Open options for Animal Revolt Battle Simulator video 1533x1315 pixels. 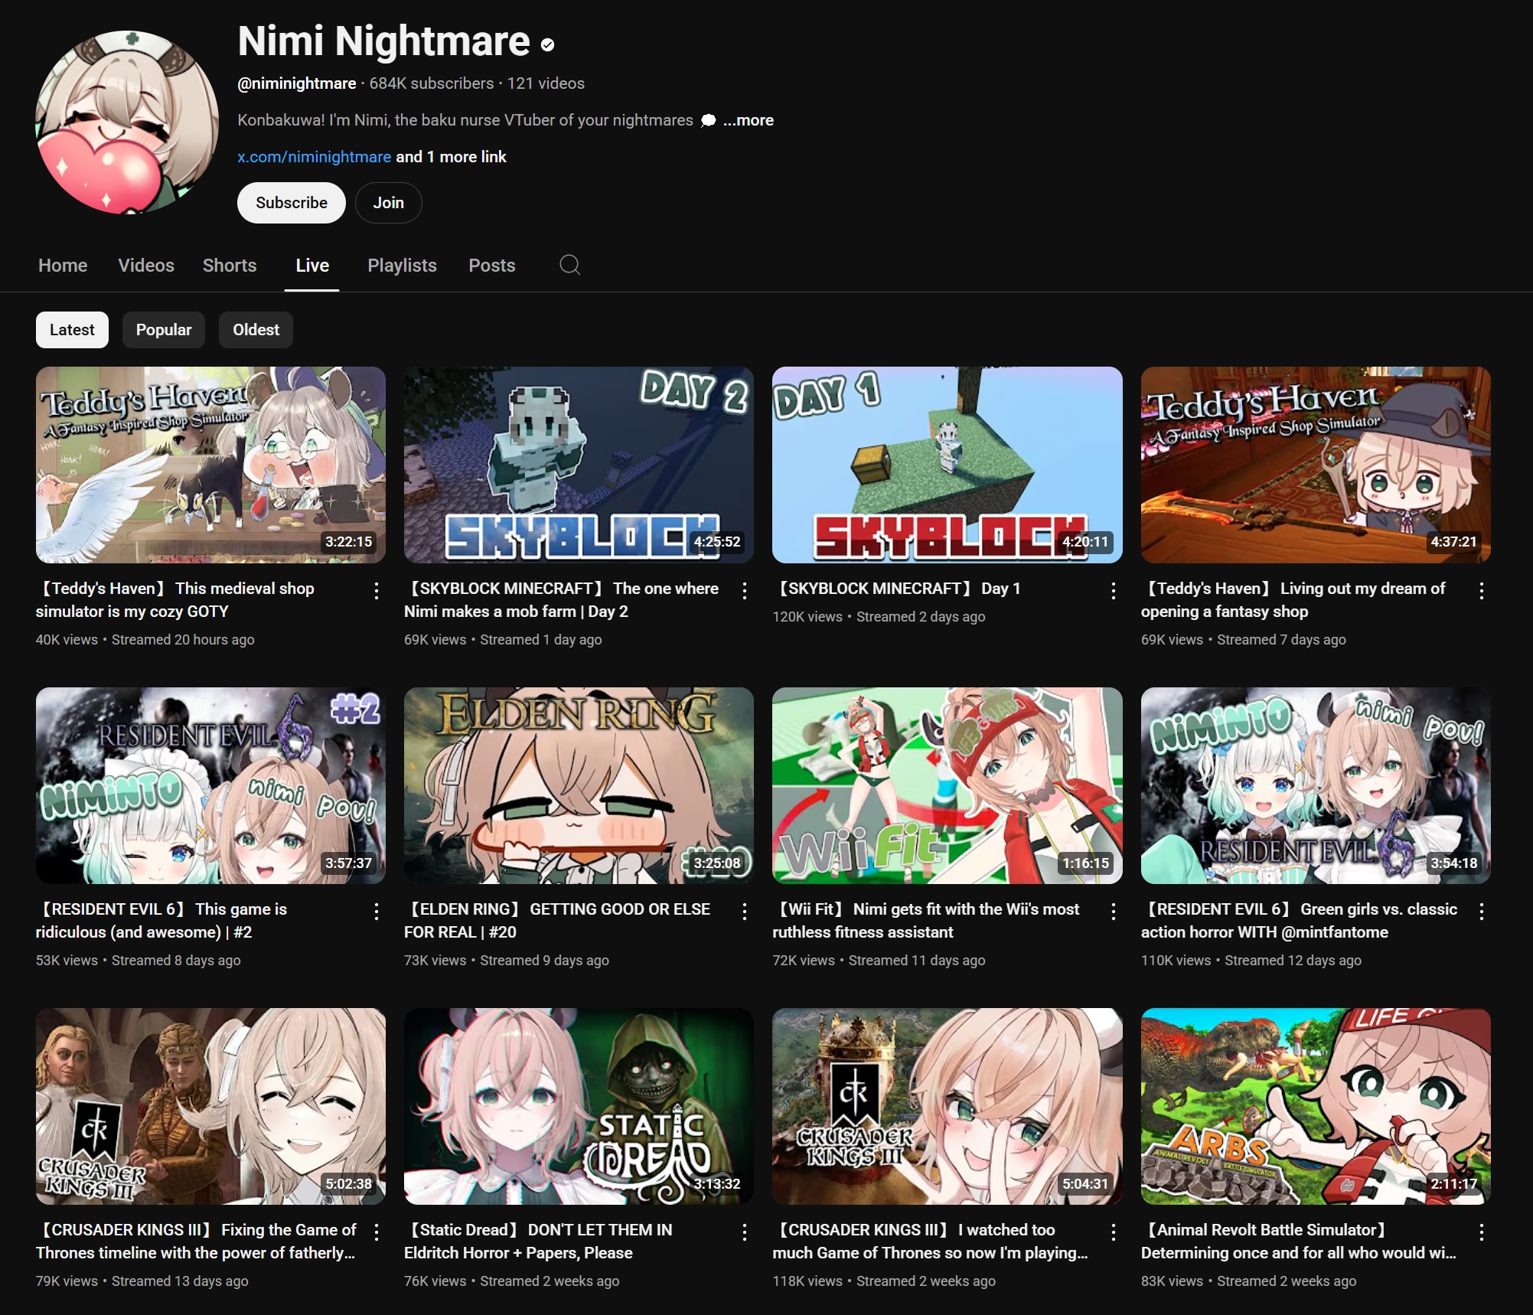[x=1481, y=1232]
